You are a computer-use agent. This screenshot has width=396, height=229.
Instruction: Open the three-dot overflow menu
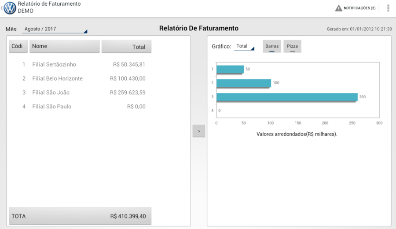pyautogui.click(x=388, y=8)
